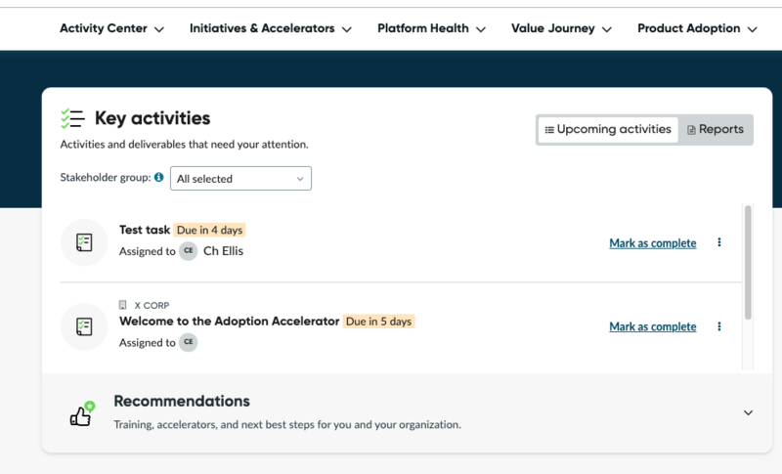This screenshot has width=782, height=474.
Task: Click the Key activities heading
Action: (152, 118)
